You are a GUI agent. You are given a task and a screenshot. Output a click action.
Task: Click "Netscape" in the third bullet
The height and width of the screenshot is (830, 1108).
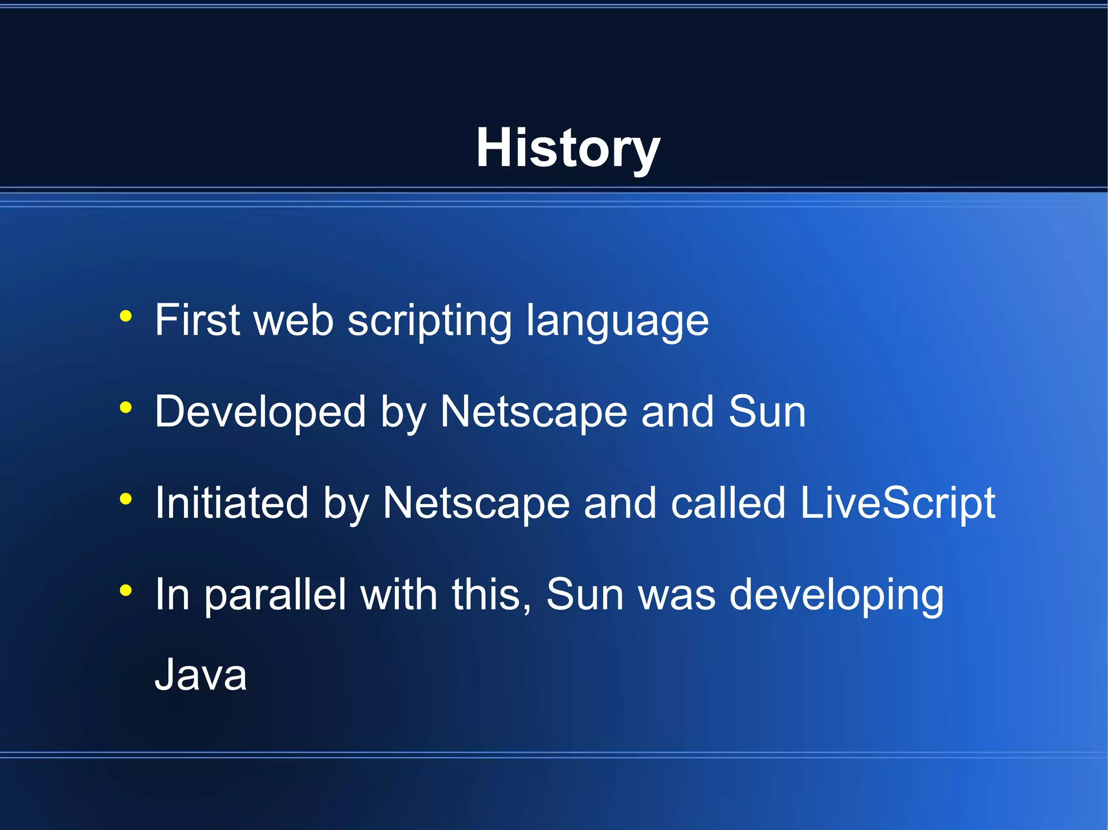click(476, 503)
